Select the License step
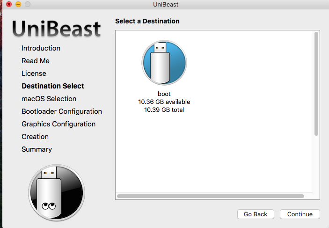This screenshot has width=329, height=228. pos(34,74)
